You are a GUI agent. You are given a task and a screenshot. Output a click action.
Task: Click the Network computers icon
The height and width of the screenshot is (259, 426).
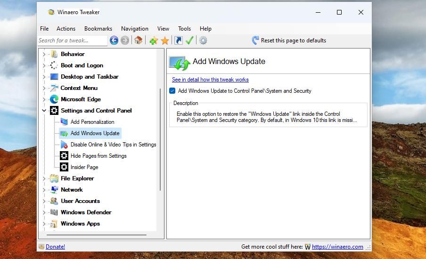(54, 189)
